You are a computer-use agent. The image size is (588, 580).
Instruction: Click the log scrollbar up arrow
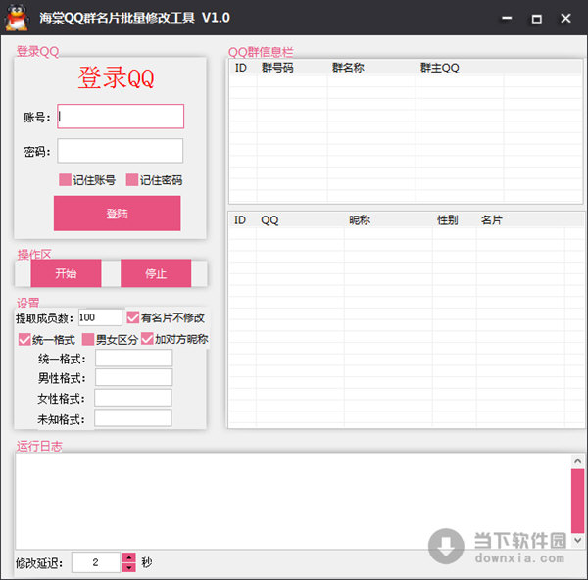click(577, 461)
